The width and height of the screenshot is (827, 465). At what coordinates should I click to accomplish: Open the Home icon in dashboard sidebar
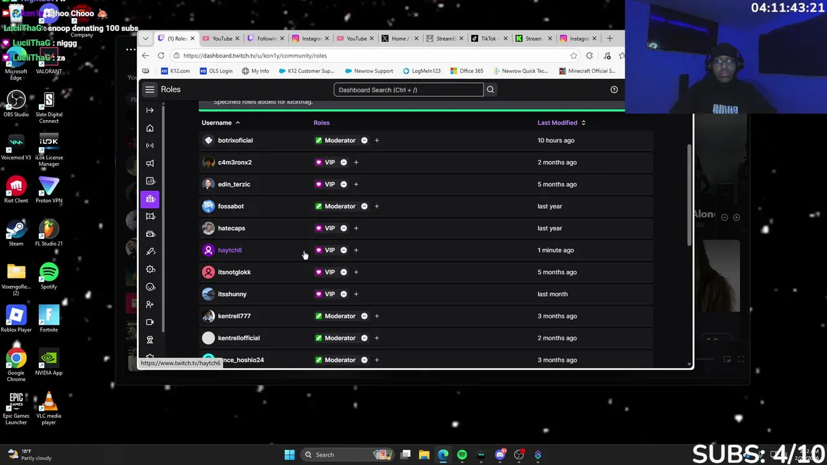pyautogui.click(x=150, y=128)
